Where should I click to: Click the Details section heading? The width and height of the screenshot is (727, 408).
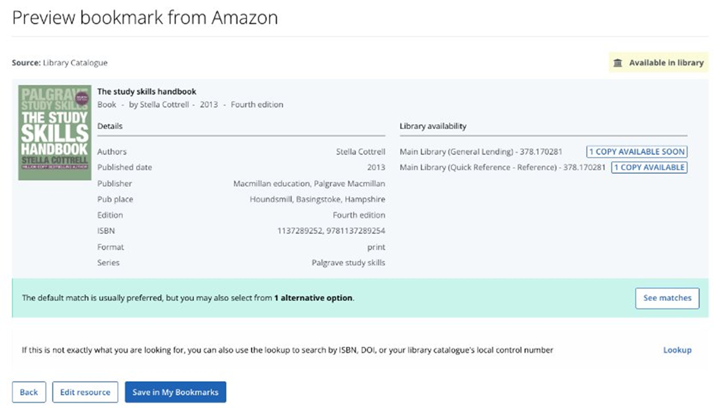tap(110, 126)
